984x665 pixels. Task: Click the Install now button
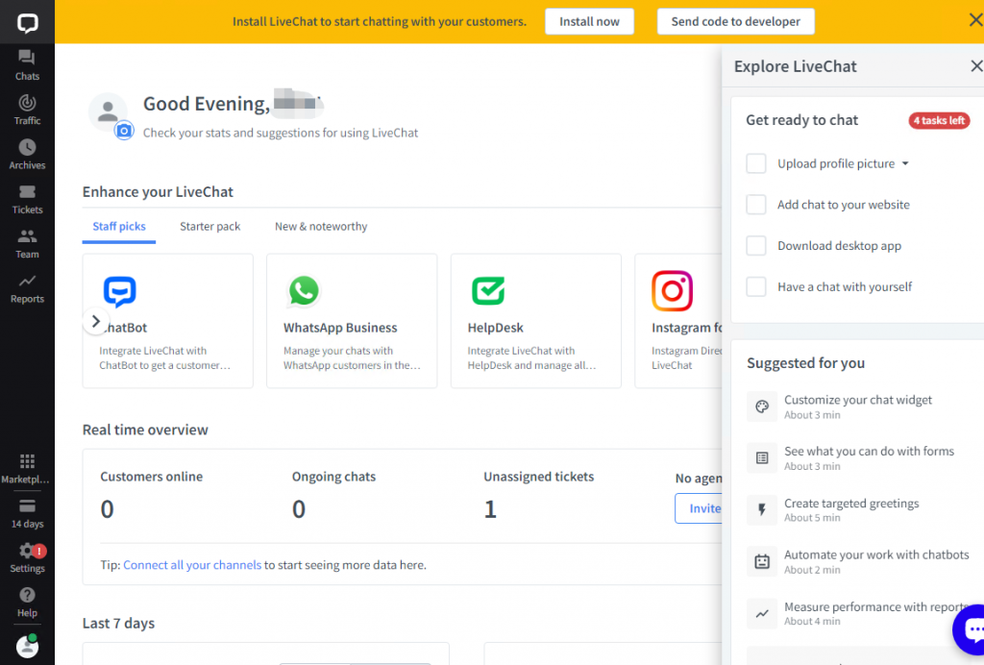coord(589,21)
